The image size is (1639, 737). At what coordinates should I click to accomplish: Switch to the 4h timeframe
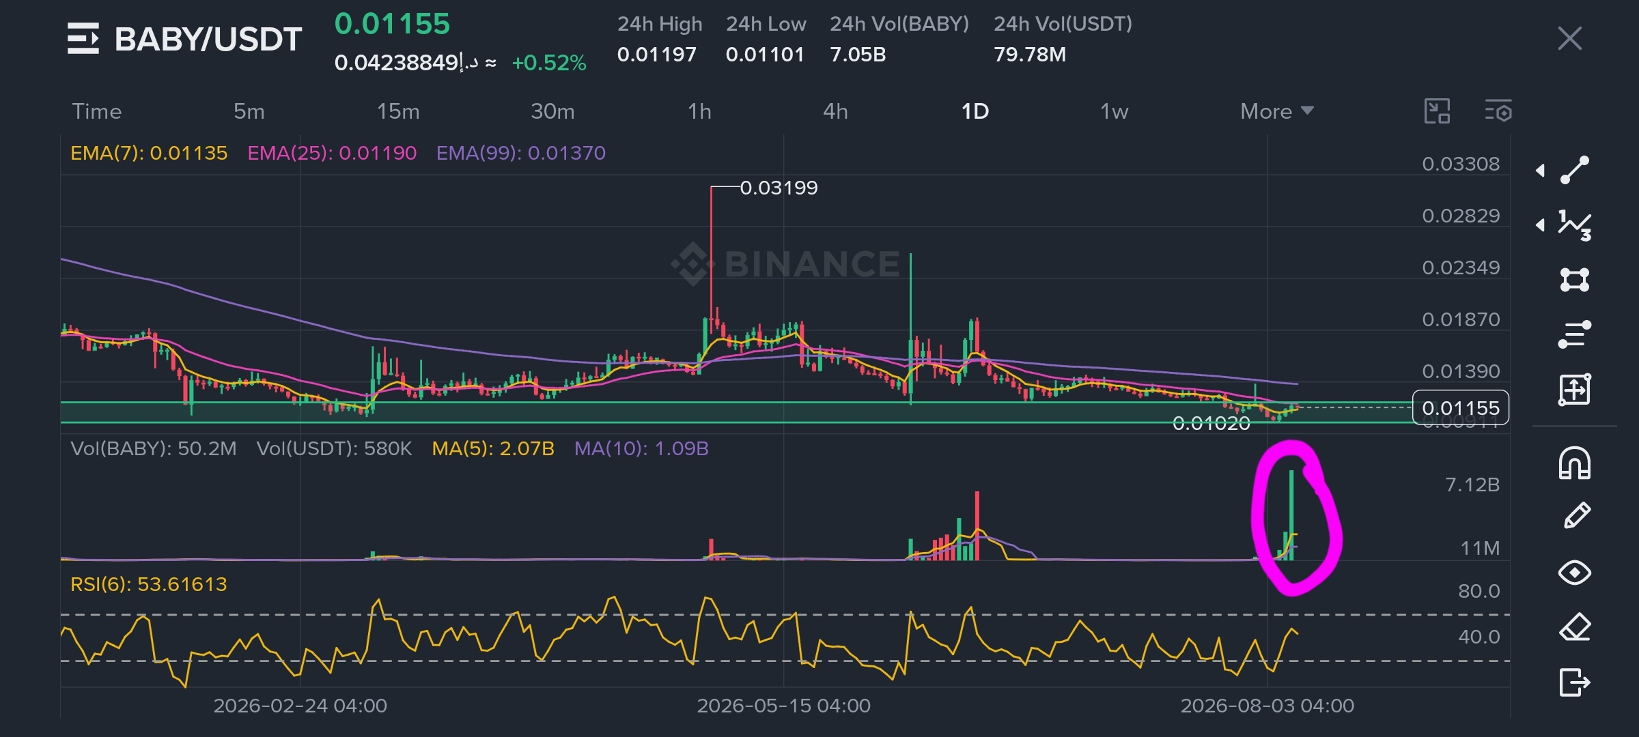click(835, 111)
